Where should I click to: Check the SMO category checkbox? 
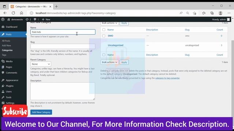click(104, 36)
